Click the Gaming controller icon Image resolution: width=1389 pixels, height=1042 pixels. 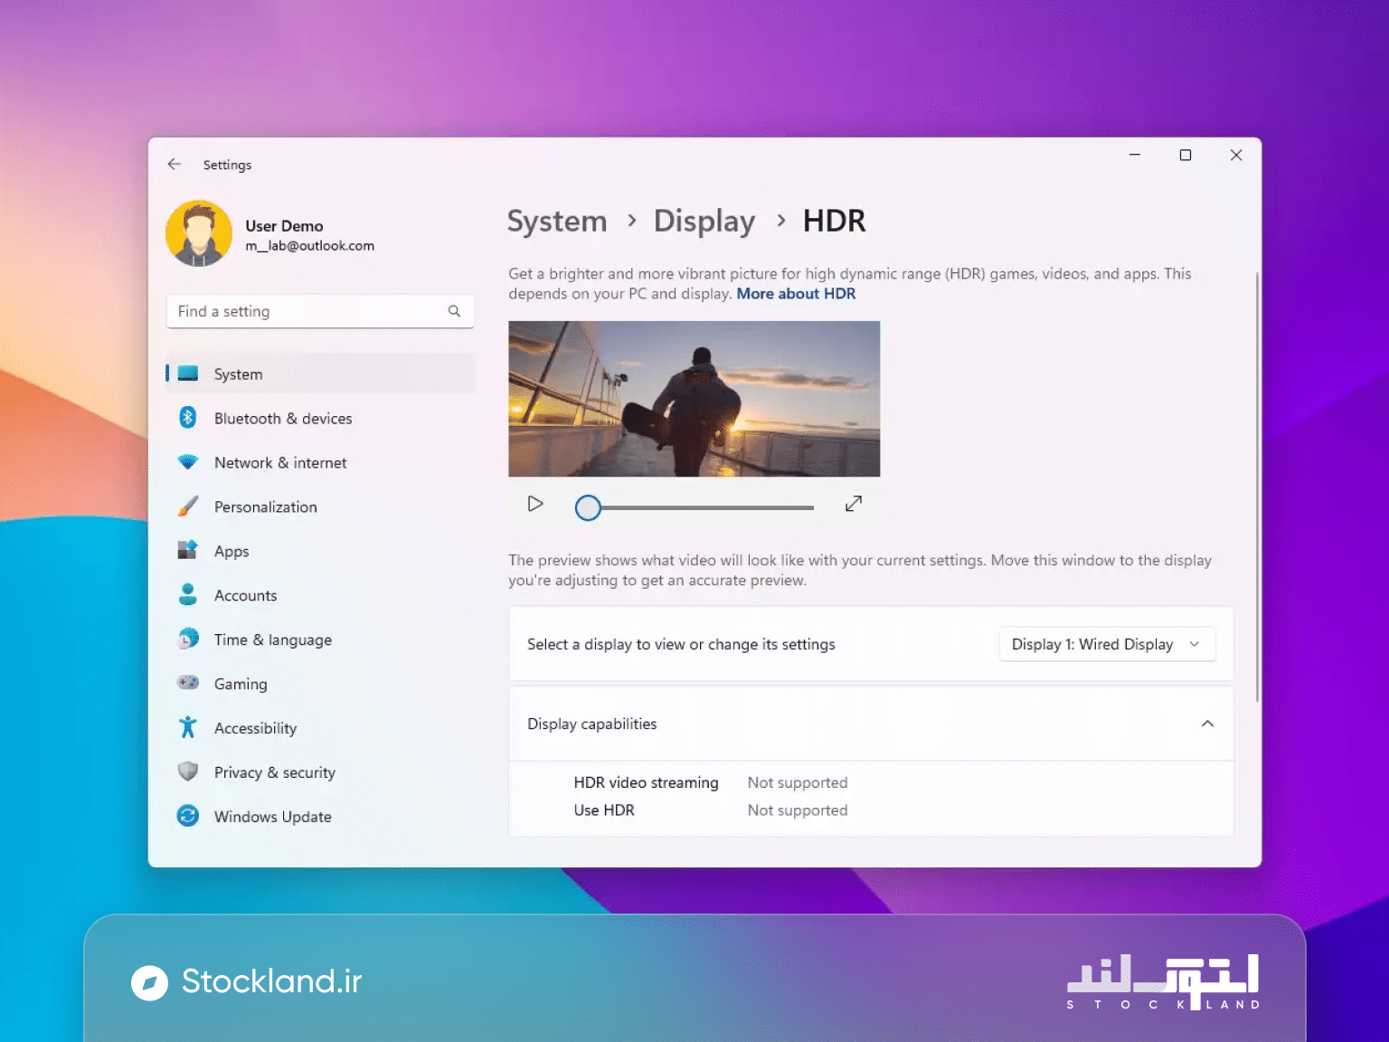coord(188,683)
